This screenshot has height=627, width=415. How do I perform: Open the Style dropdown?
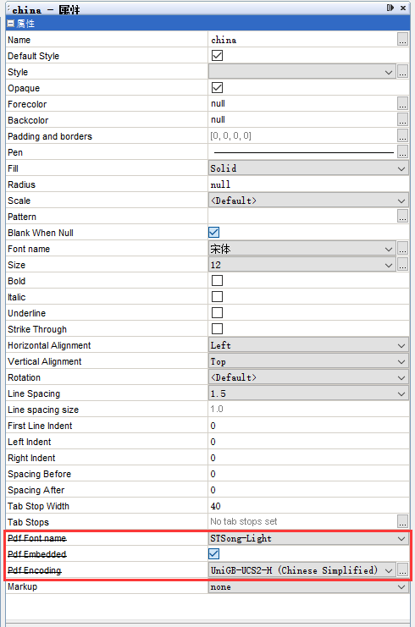pyautogui.click(x=302, y=72)
